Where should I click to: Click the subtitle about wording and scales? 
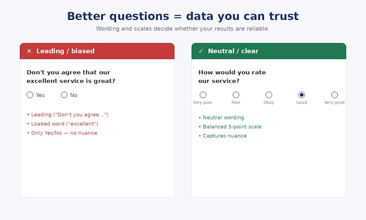[183, 29]
